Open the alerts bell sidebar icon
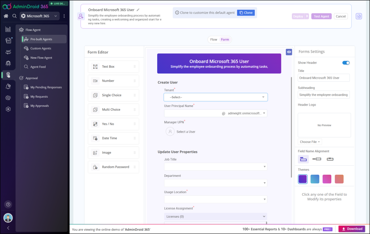The height and width of the screenshot is (234, 370). (8, 86)
